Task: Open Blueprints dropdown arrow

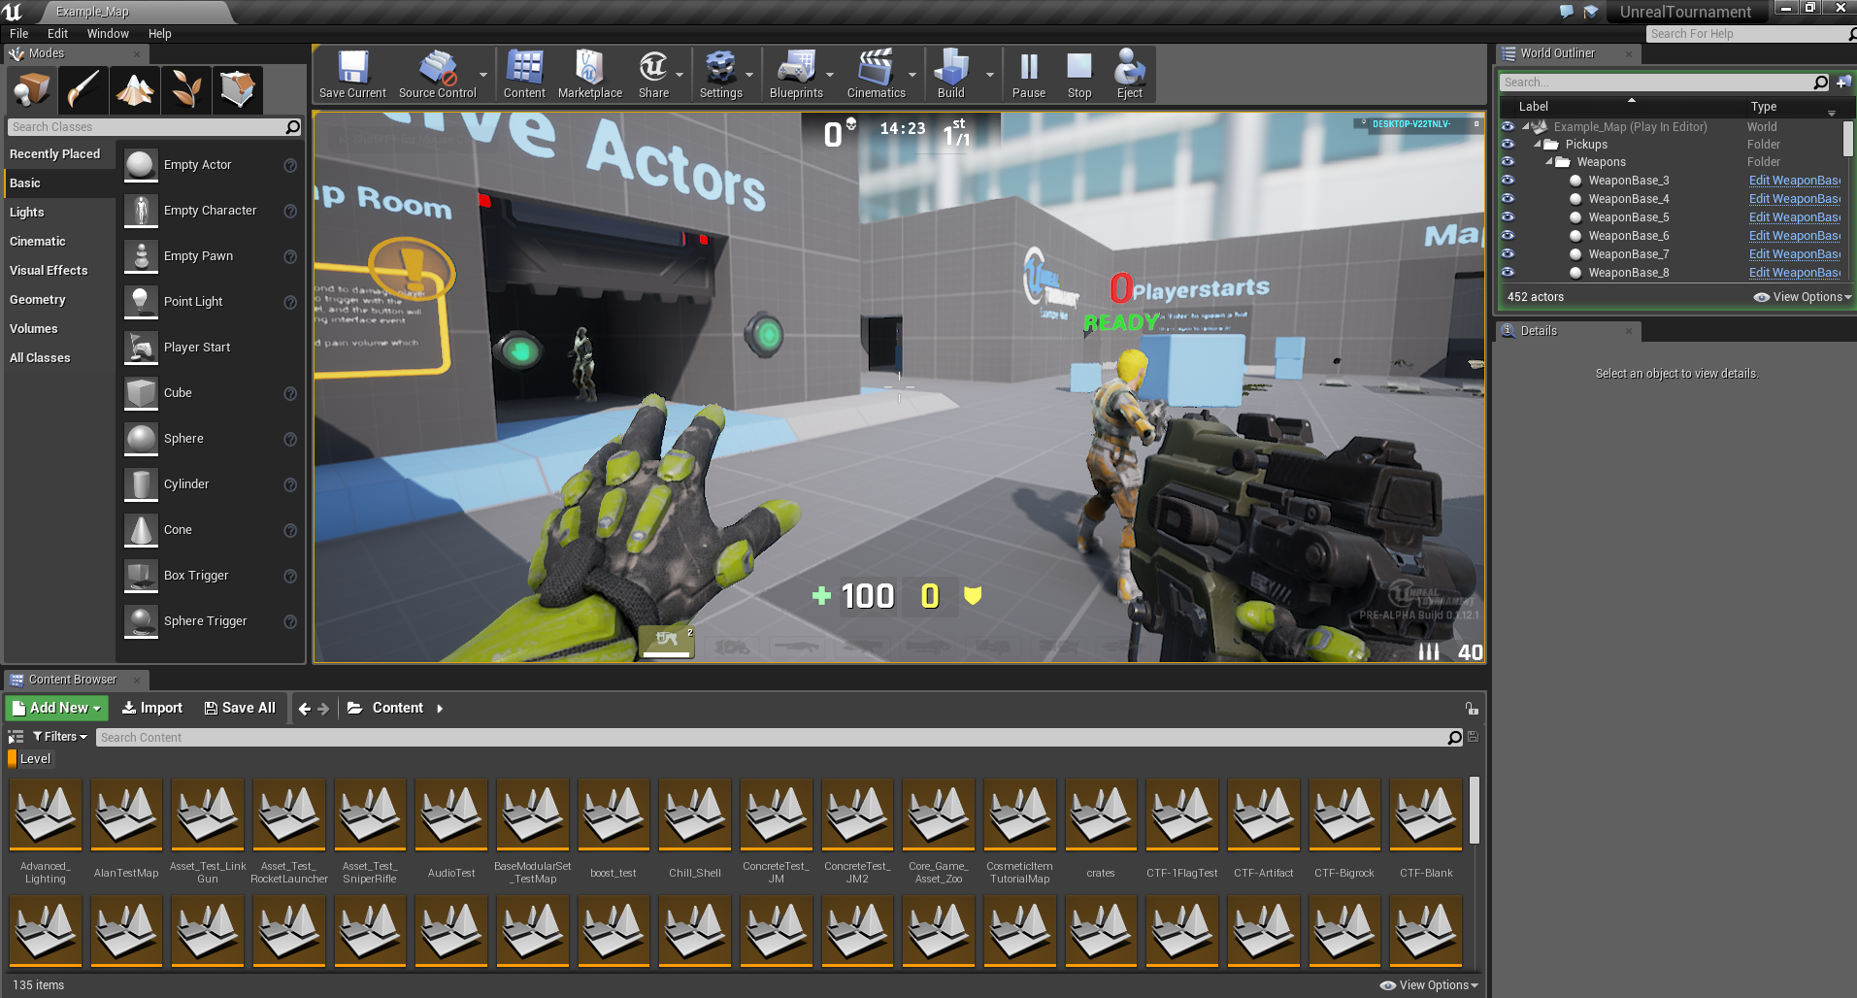Action: point(830,75)
